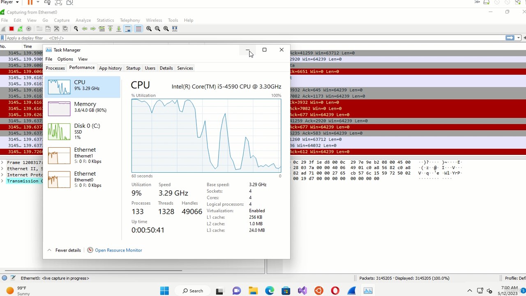Viewport: 526px width, 296px height.
Task: Enter VMware full screen mode
Action: [x=58, y=2]
